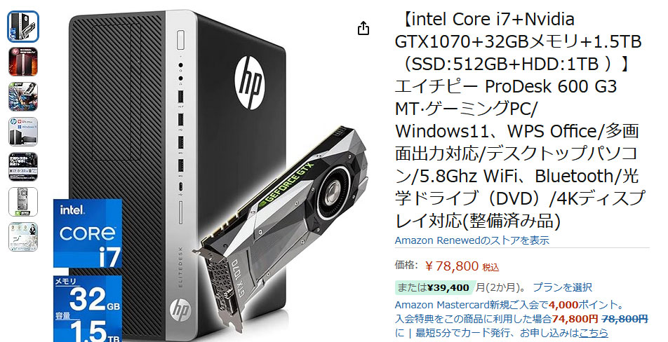The width and height of the screenshot is (668, 342).
Task: Click the 32GB memory badge on image
Action: (x=87, y=295)
